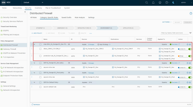
Task: Click the feedback smiley face icon
Action: point(160,2)
